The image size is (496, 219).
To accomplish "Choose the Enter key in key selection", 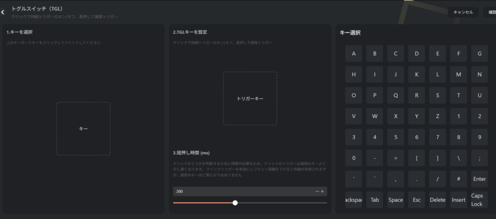I will coord(479,179).
